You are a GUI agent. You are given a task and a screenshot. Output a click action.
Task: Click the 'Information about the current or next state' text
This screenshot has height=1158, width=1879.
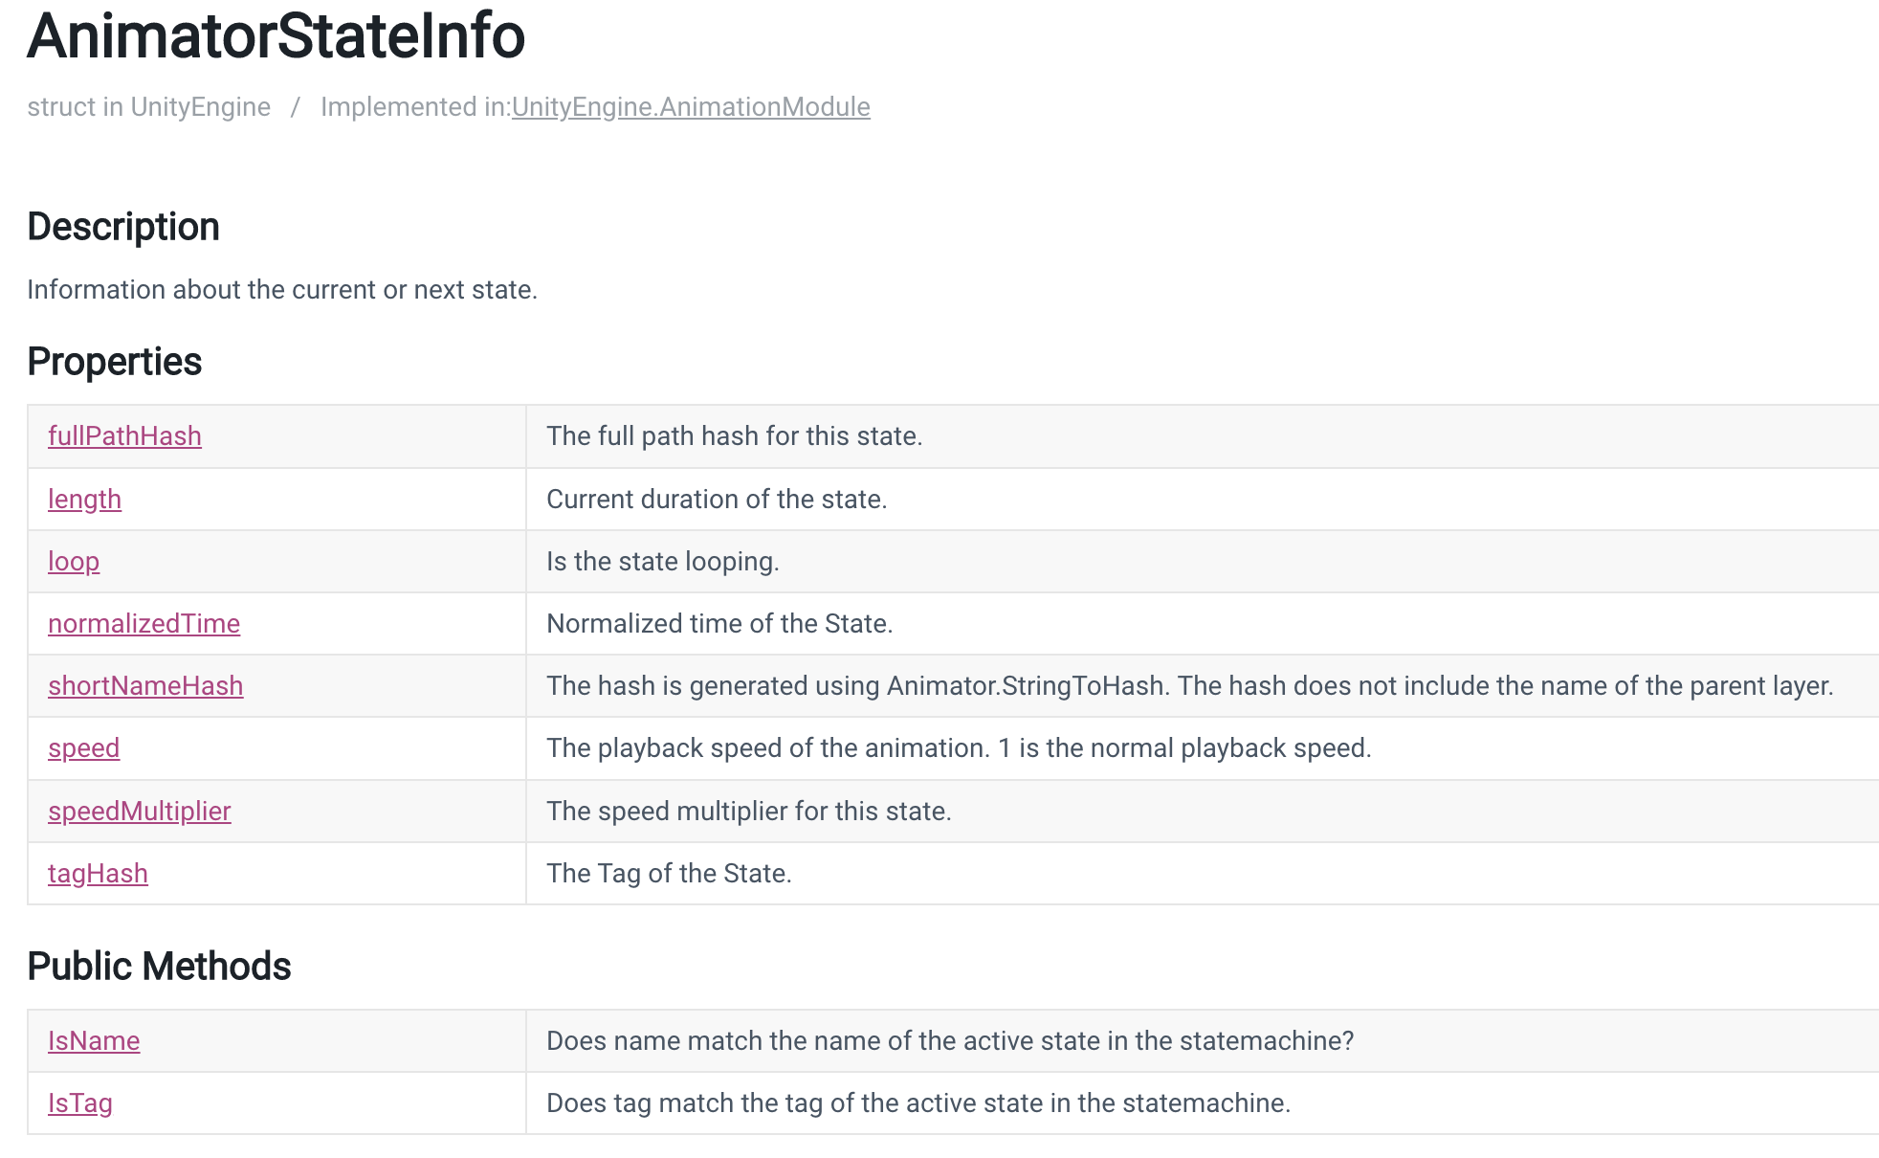pos(282,290)
